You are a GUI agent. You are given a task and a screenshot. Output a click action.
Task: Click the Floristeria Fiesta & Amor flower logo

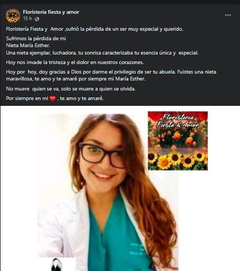(x=178, y=141)
